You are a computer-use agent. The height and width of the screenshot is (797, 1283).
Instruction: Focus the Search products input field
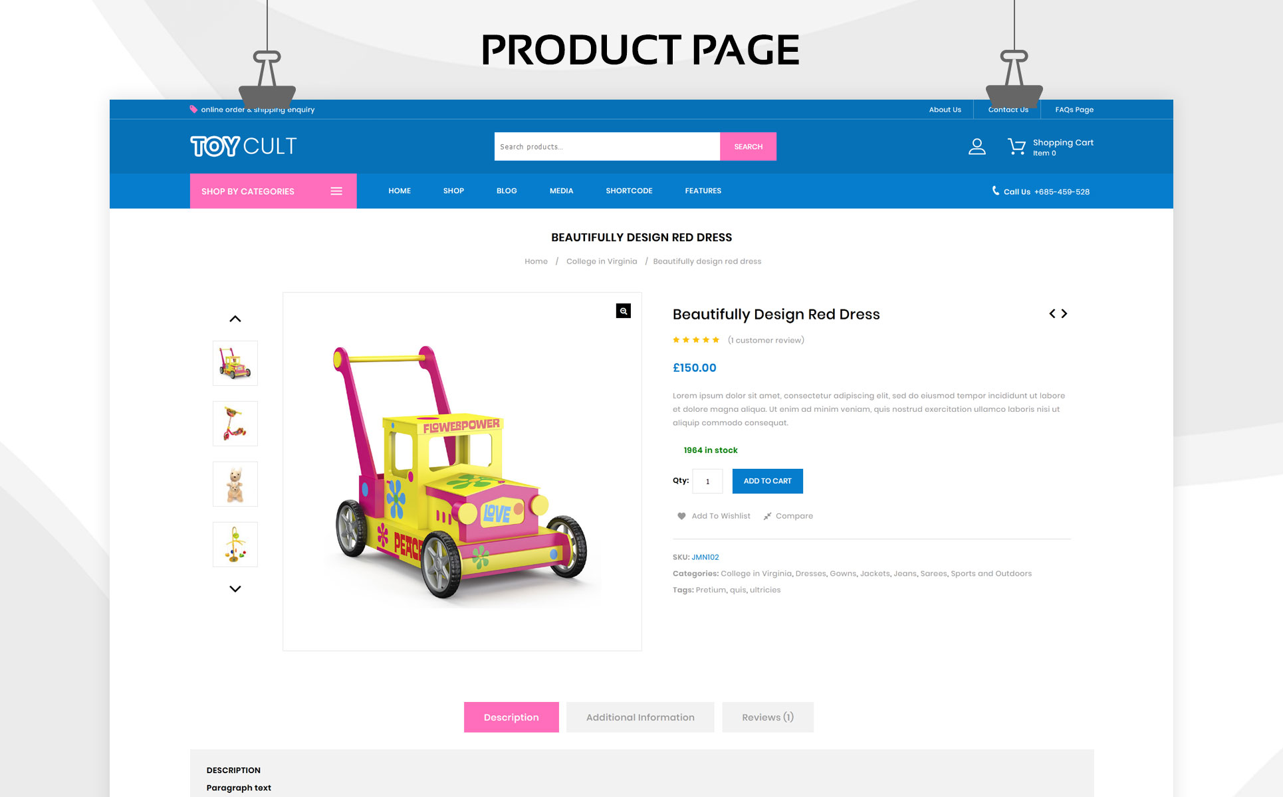[607, 147]
